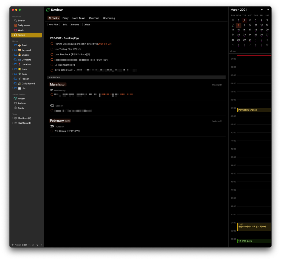Viewport: 281px width, 260px height.
Task: Open the link icon after LS 미팅 task
Action: click(x=74, y=65)
